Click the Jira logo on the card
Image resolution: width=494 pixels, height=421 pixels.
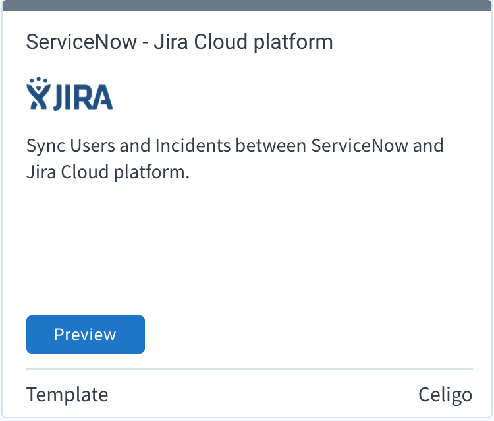[69, 94]
